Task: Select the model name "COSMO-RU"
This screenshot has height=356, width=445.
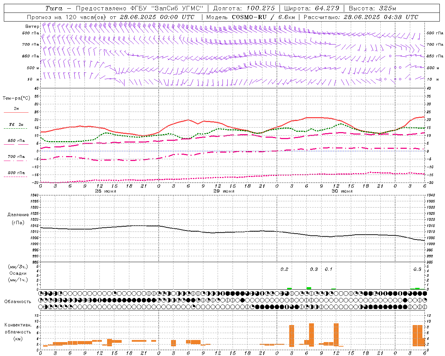Action: (x=249, y=17)
